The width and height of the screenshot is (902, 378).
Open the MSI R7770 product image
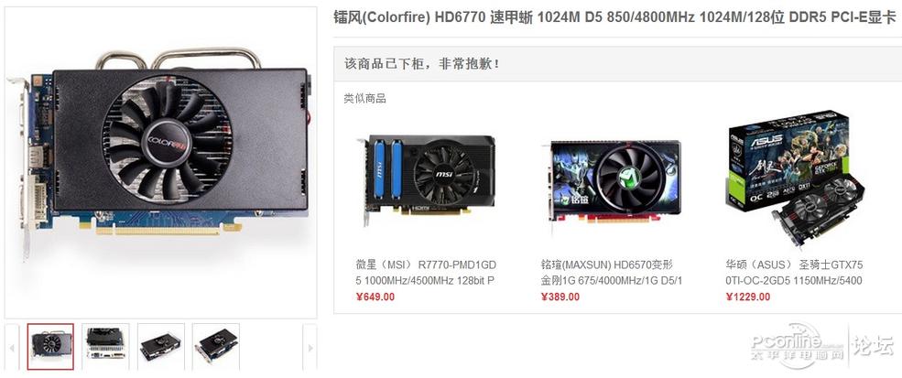(426, 180)
